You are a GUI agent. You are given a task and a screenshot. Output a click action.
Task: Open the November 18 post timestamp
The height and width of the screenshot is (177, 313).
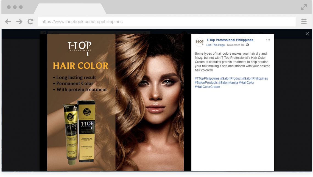click(235, 45)
